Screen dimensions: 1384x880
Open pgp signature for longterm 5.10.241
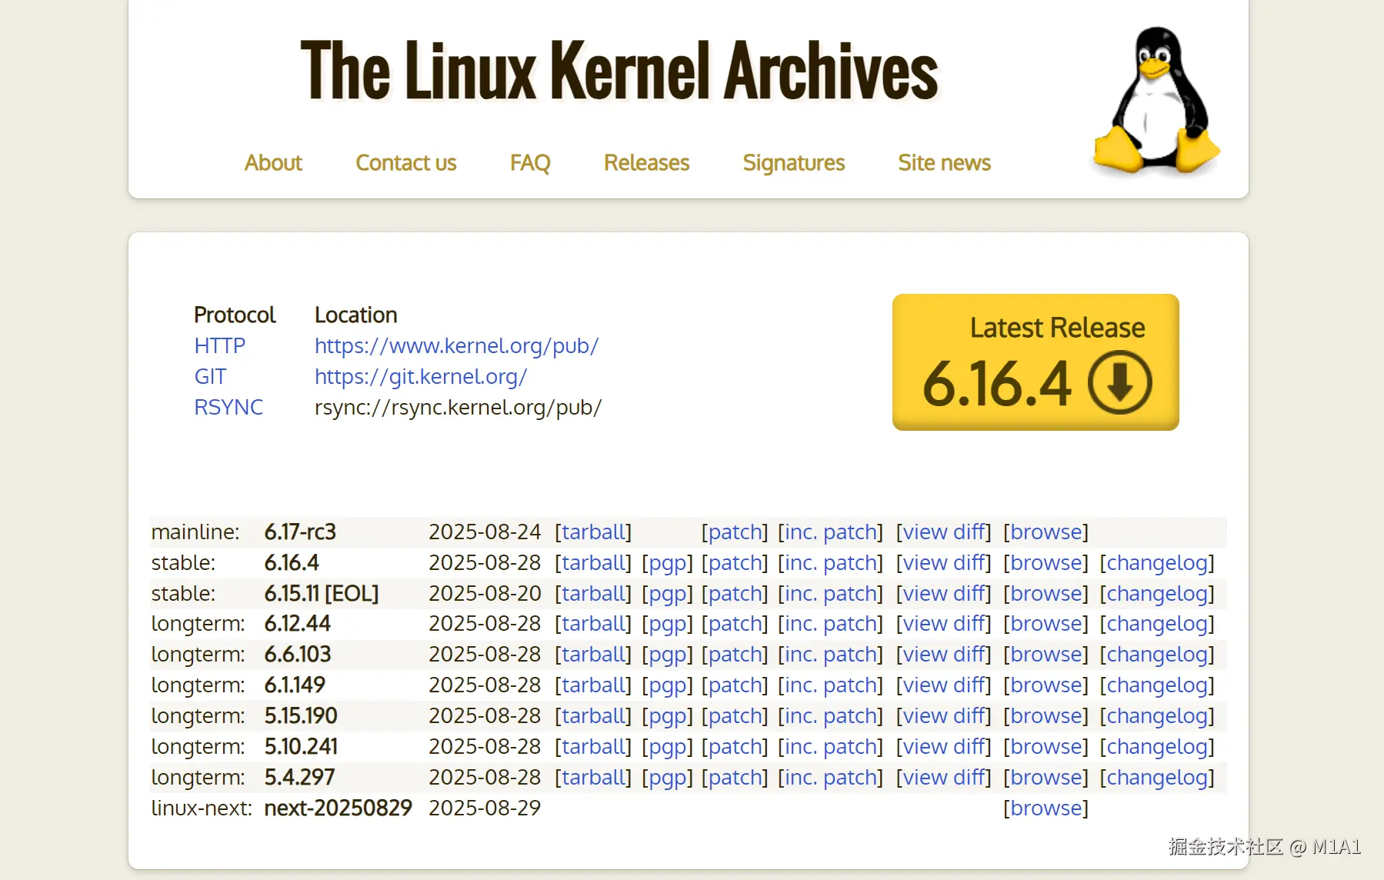click(x=667, y=748)
